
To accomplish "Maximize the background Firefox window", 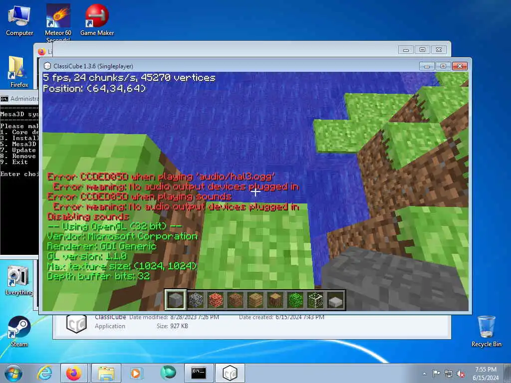I will (x=422, y=50).
